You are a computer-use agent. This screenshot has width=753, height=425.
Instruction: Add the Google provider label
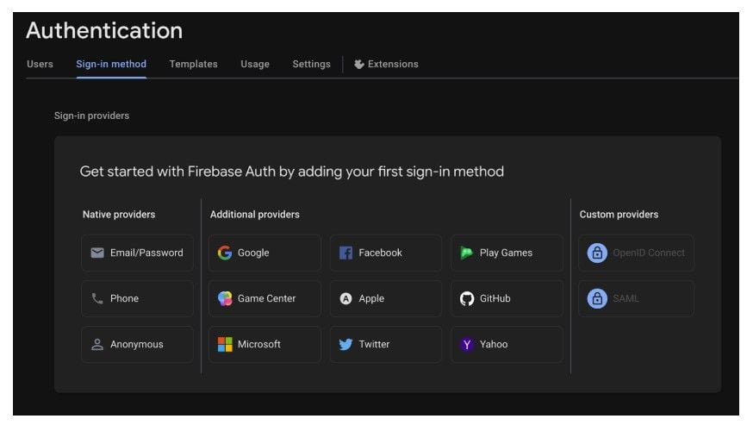[x=253, y=253]
